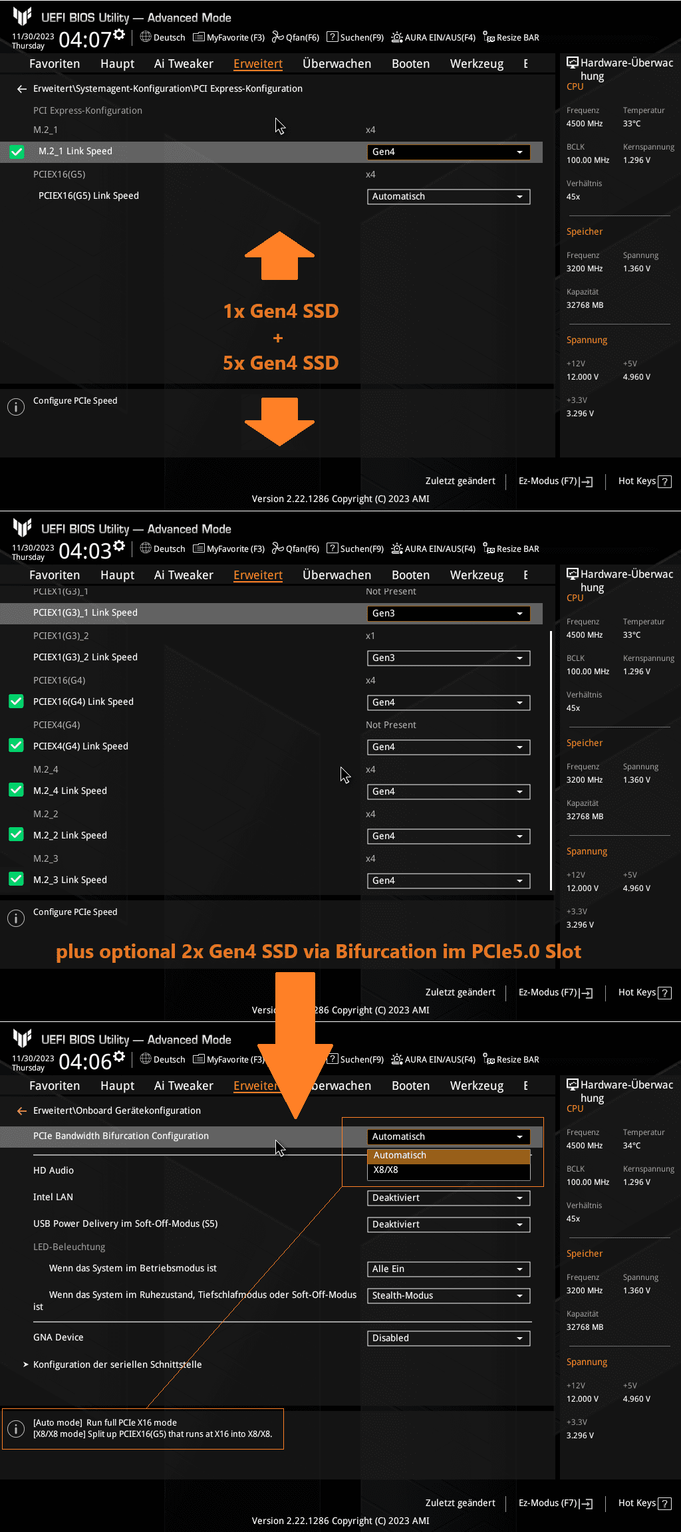
Task: Click the vertical scrollbar in the 04:03 screen's settings list
Action: point(551,759)
